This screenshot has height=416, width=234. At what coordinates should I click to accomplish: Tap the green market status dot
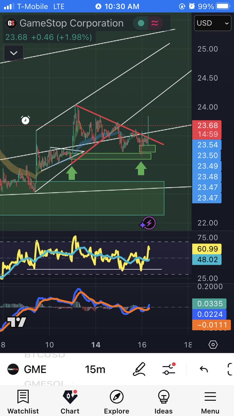(x=141, y=24)
